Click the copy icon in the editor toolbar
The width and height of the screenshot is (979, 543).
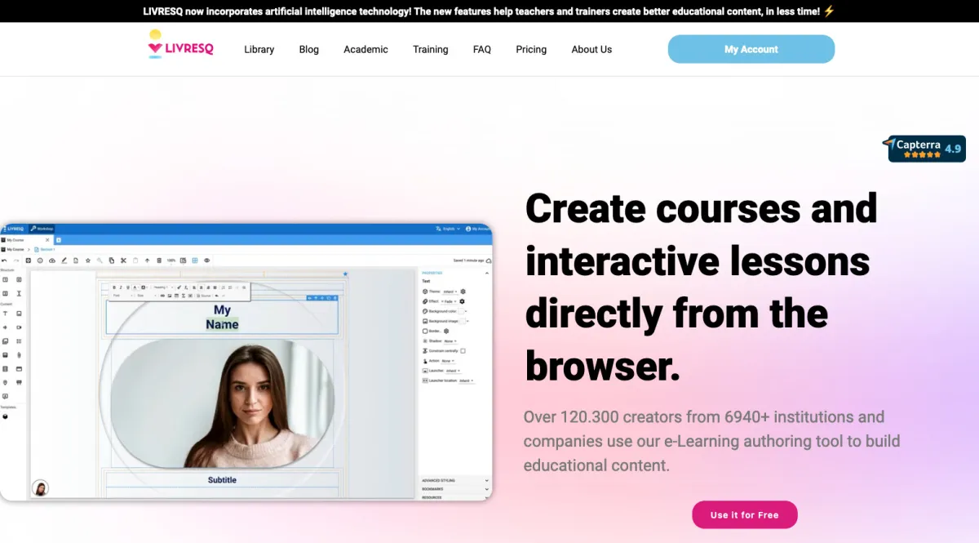point(112,260)
